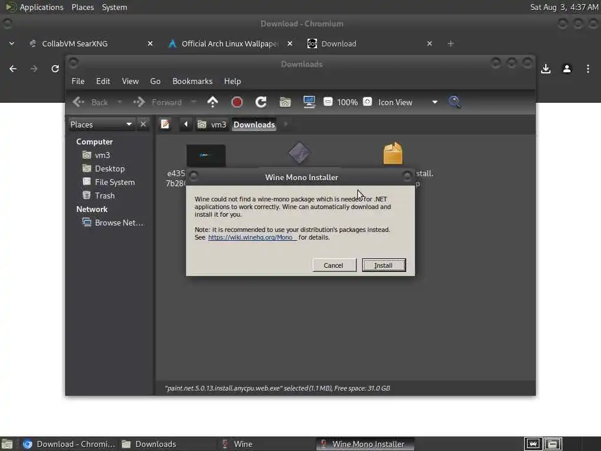Click Chromium forward arrow
Viewport: 601px width, 451px height.
tap(33, 69)
